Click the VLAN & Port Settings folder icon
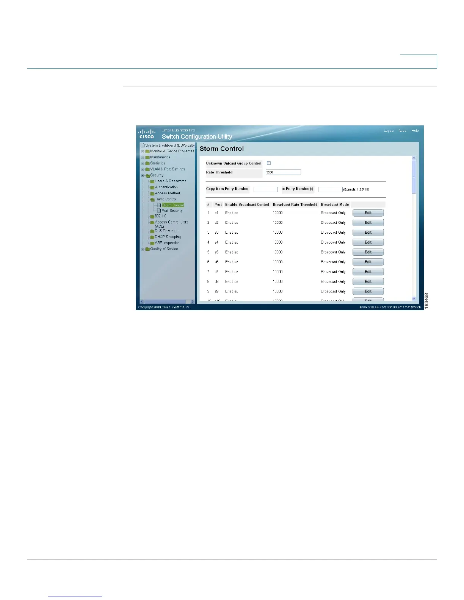464x600 pixels. click(147, 169)
